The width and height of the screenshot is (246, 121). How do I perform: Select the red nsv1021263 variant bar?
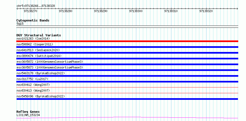[127, 41]
